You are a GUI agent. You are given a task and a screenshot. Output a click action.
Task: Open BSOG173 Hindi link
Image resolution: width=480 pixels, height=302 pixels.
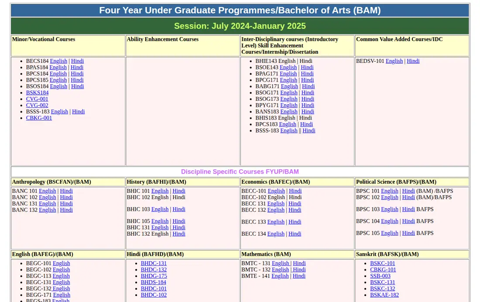308,99
